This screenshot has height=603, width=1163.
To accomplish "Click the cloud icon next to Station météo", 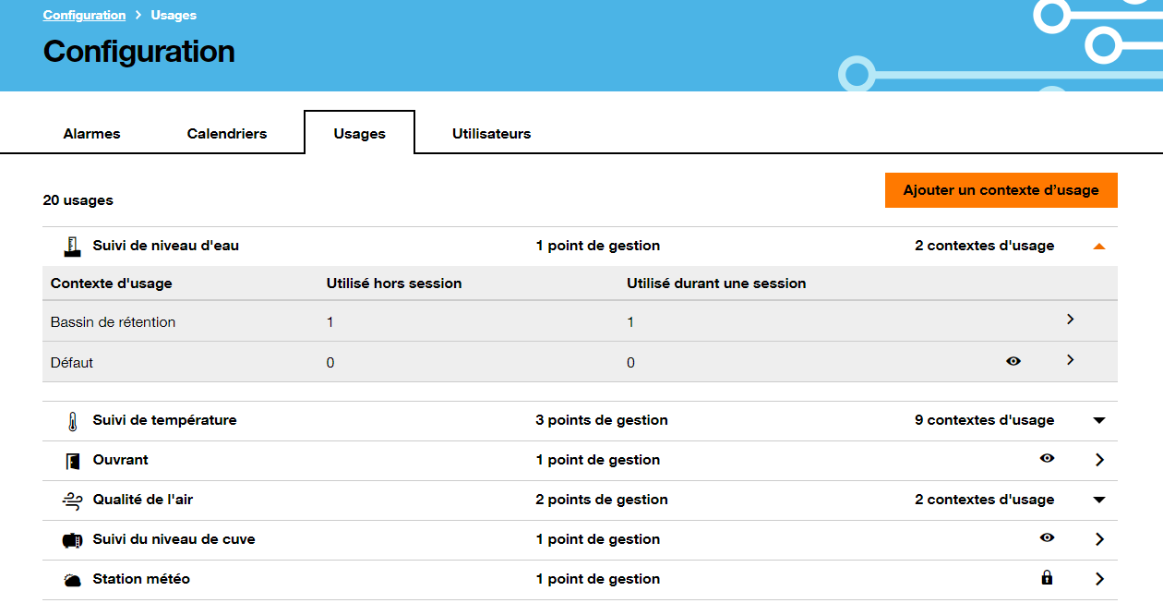I will click(70, 579).
